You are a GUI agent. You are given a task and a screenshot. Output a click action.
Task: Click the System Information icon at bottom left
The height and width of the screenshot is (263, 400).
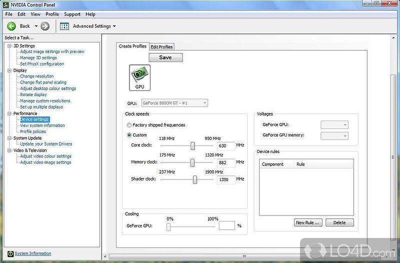click(x=9, y=253)
